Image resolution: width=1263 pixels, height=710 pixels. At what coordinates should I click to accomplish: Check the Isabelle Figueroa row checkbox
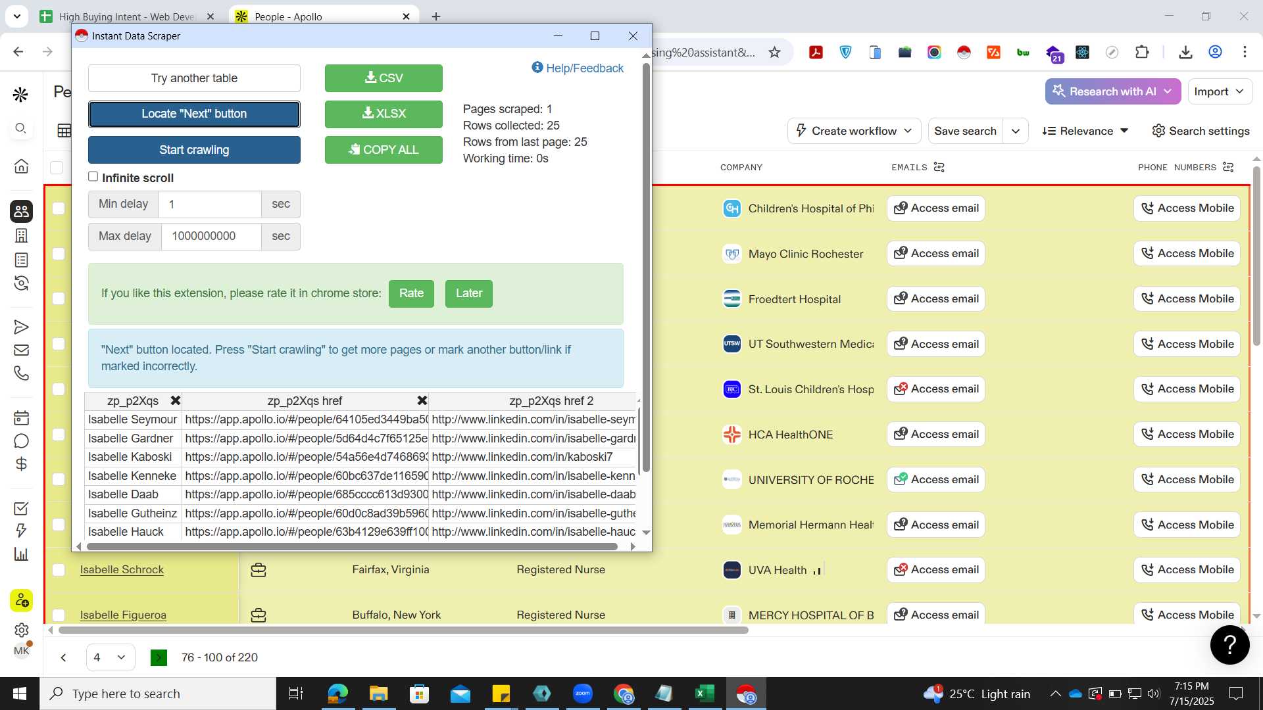click(59, 615)
